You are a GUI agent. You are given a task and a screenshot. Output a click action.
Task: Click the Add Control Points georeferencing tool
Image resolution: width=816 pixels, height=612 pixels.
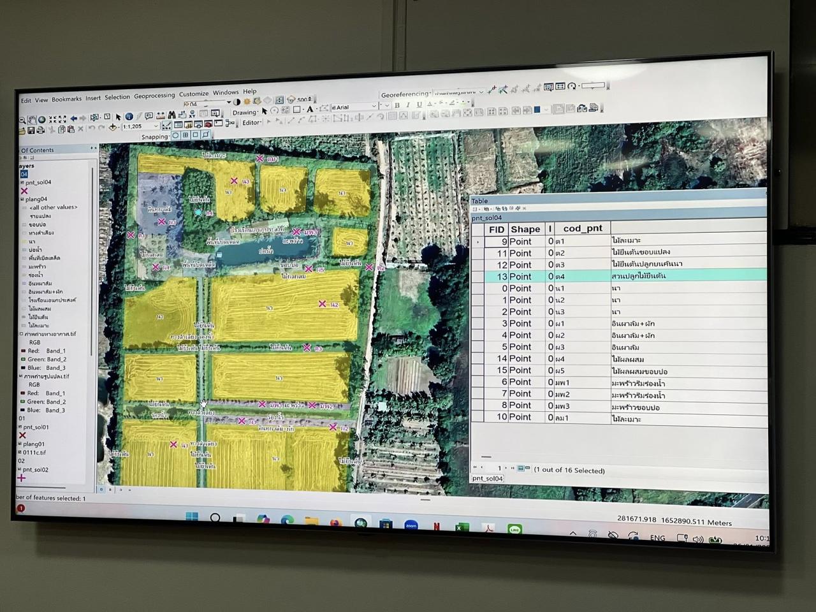[492, 90]
